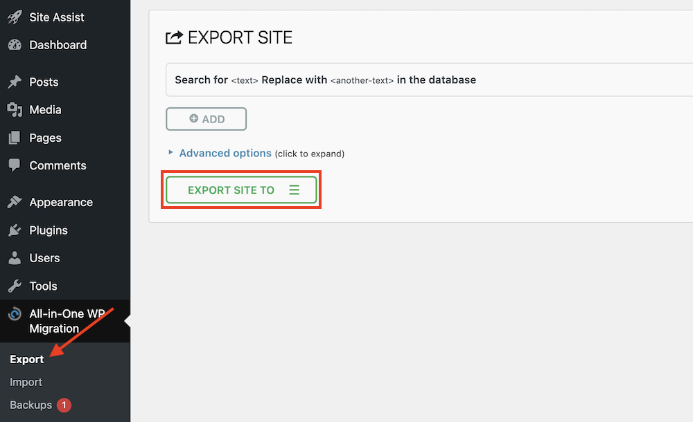Click the Pages stacked-sheets icon
The width and height of the screenshot is (693, 422).
15,138
